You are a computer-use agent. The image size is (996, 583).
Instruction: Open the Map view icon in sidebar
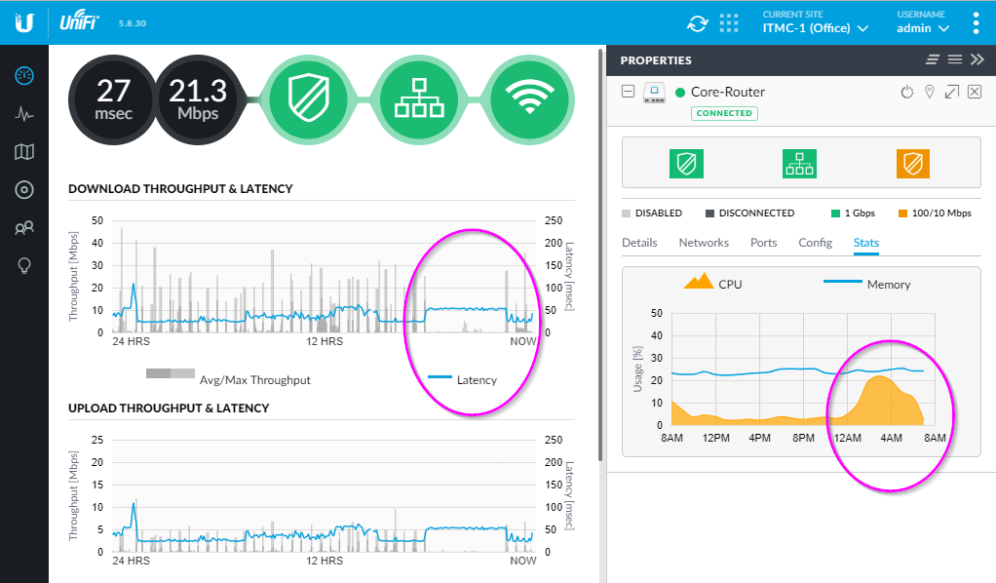point(24,151)
